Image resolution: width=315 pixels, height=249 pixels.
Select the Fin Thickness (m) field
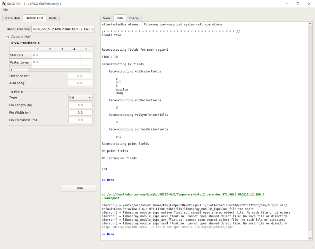coord(80,120)
